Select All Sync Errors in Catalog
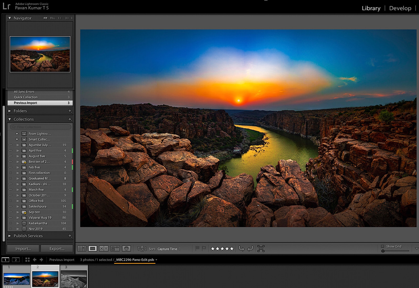Screen dimensions: 419x288 pos(40,92)
